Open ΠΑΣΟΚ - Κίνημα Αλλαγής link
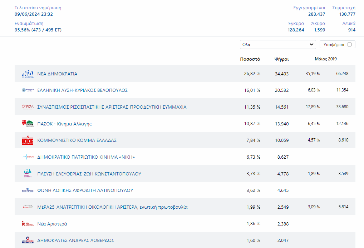The width and height of the screenshot is (364, 248). [x=64, y=124]
